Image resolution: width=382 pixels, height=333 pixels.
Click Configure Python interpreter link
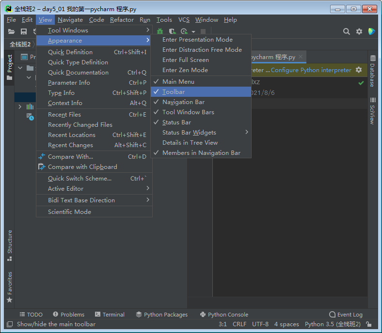(311, 70)
